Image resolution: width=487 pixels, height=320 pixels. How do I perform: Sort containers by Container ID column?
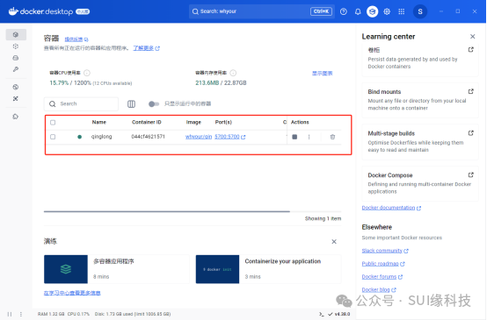[147, 122]
